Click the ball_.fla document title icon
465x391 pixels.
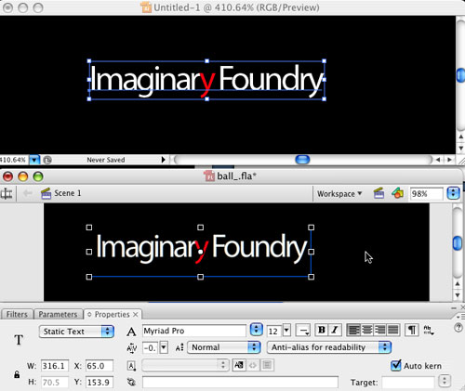click(209, 176)
